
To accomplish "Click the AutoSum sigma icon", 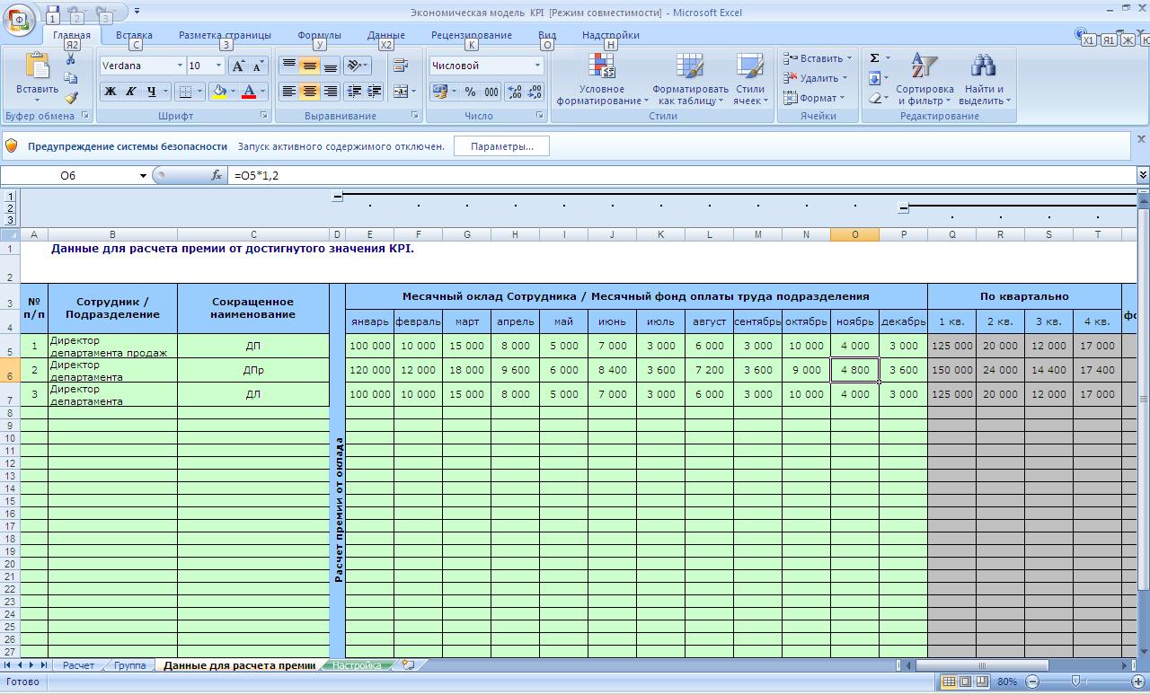I will (874, 58).
